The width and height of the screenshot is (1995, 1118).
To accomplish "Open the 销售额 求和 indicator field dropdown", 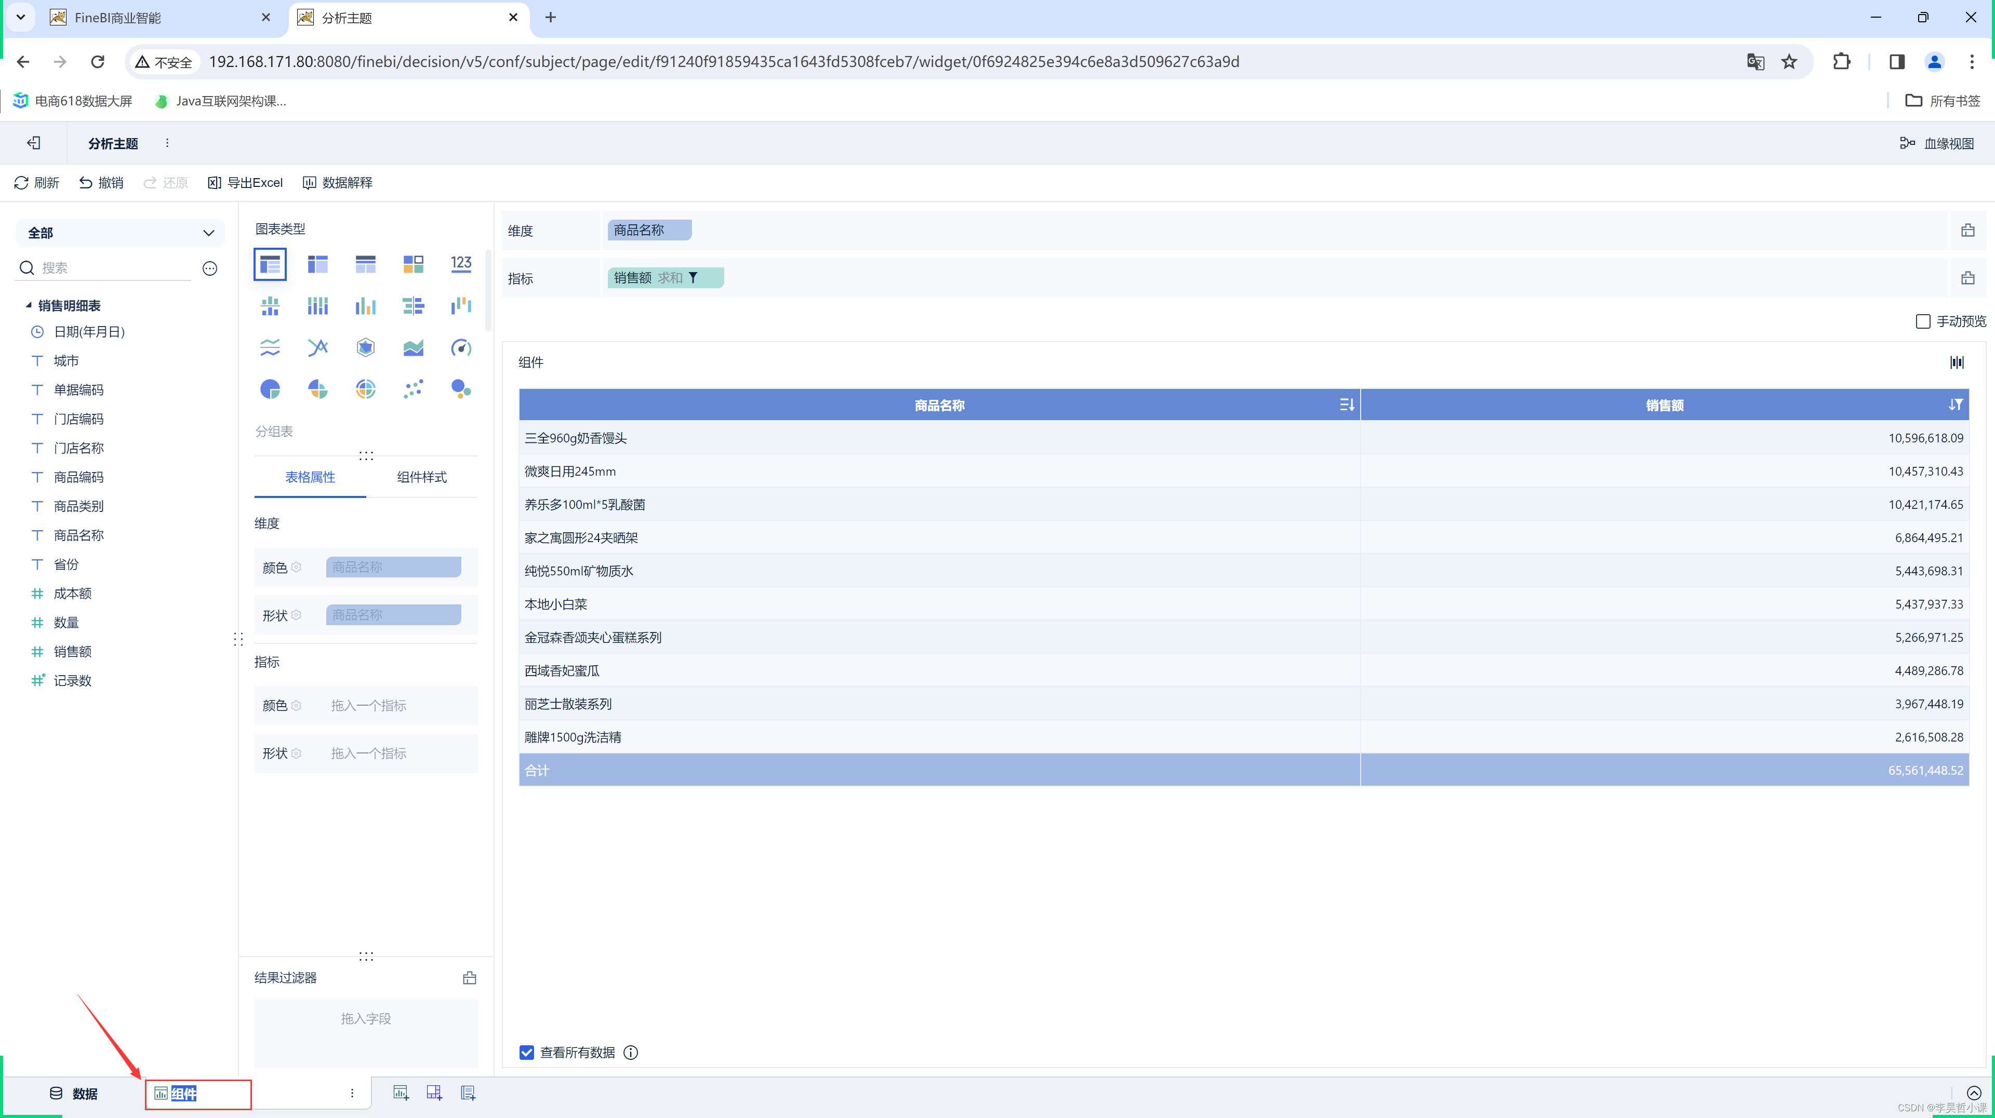I will (665, 278).
